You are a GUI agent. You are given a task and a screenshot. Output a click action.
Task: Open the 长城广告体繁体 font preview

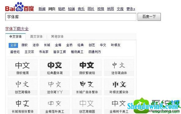click(87, 87)
